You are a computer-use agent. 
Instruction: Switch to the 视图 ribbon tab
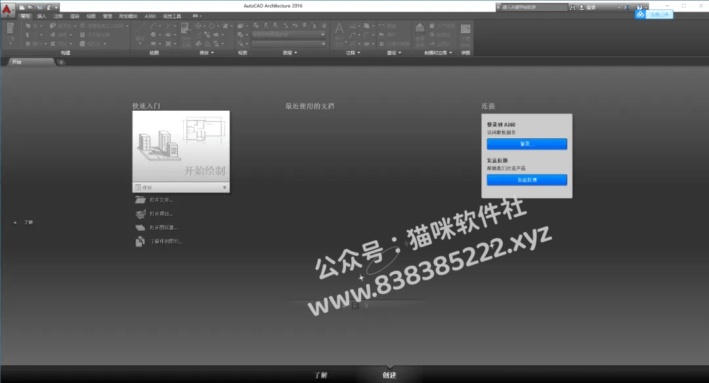[91, 16]
